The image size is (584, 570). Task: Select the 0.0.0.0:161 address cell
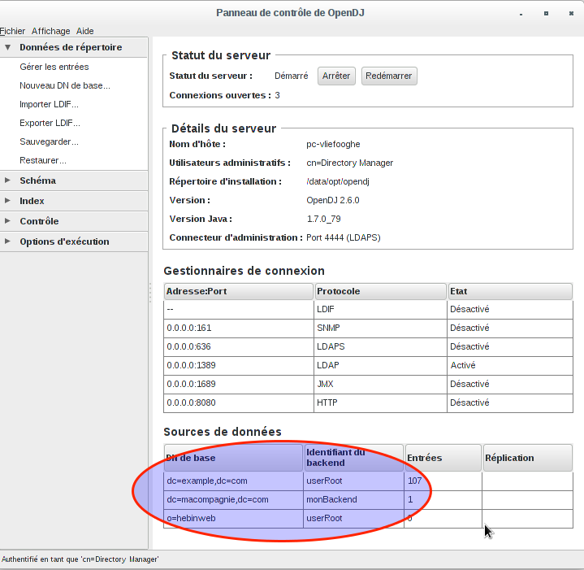click(238, 328)
